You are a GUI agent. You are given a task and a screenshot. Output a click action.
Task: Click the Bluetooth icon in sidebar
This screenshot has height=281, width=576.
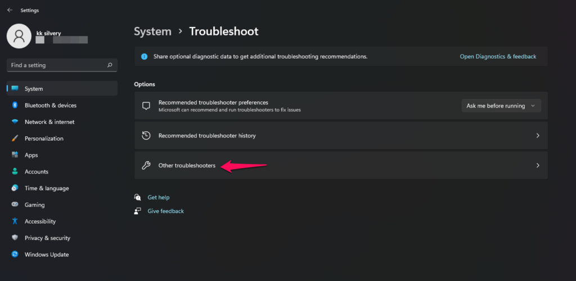(15, 105)
